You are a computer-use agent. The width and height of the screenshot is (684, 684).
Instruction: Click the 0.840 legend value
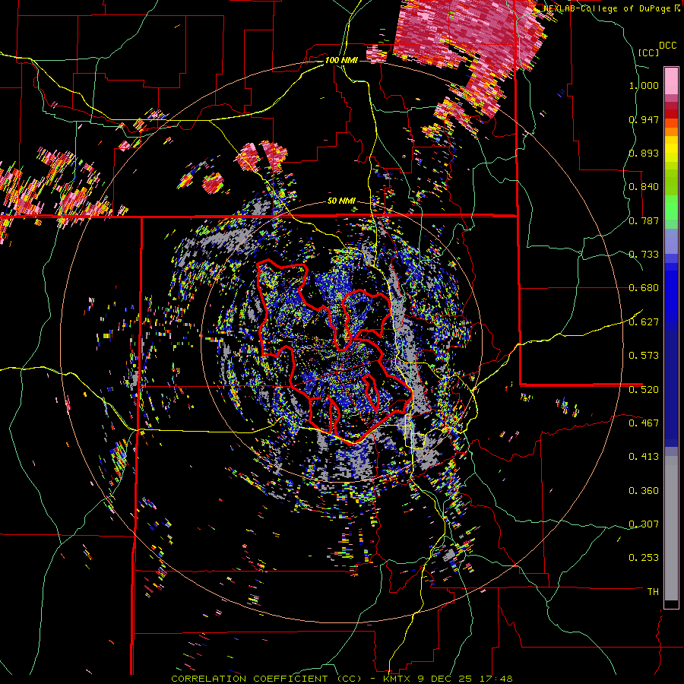(644, 187)
